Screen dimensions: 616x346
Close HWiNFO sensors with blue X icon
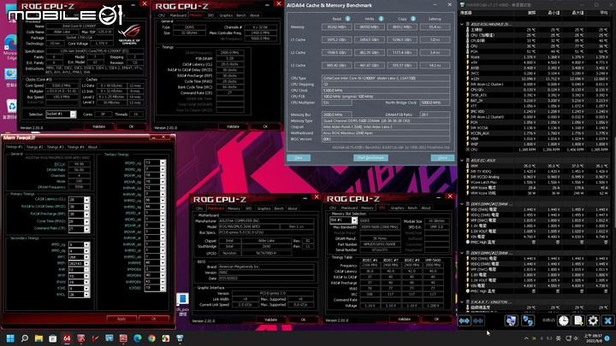coord(607,320)
